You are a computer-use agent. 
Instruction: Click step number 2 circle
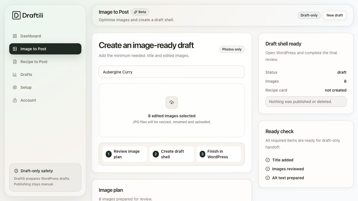(156, 154)
